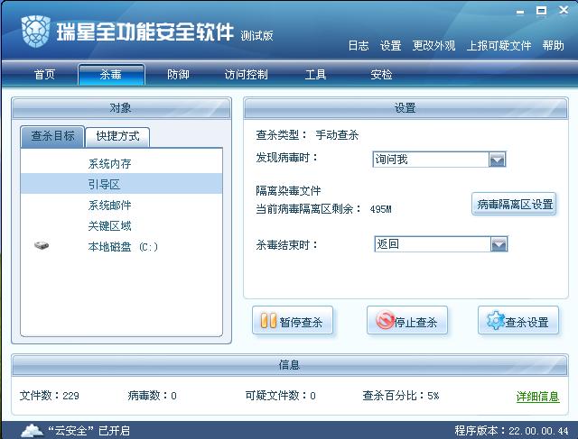Select 系统邮件 in the scan target list
This screenshot has height=439, width=578.
pos(121,205)
